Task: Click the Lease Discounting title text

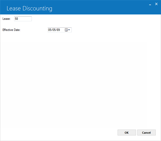Action: tap(29, 8)
